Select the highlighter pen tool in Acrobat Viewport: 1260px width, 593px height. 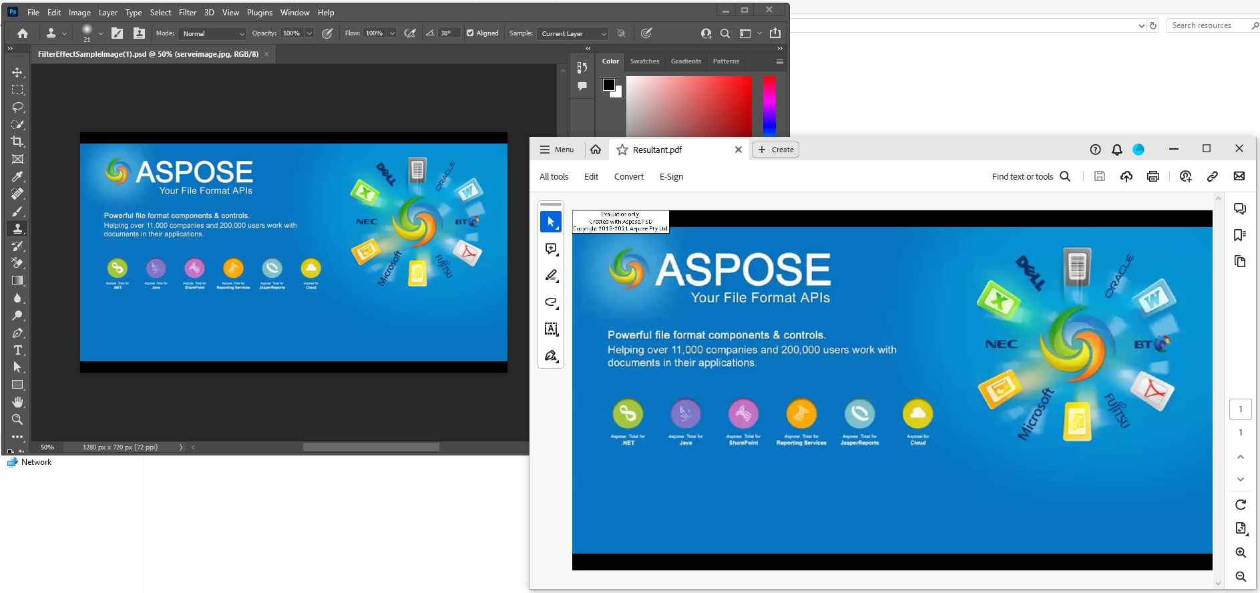(551, 275)
